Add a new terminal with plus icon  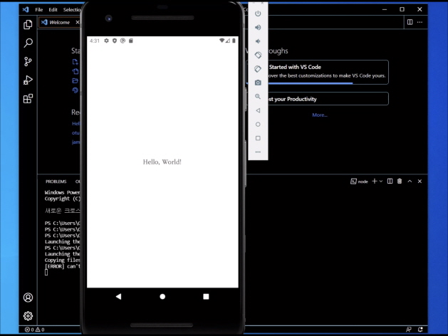tap(375, 182)
